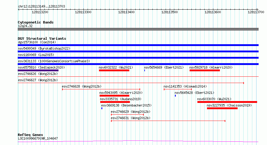Click nsv1160069 (Lou2015) variant label
Viewport: 267px width, 145px height.
[36, 55]
